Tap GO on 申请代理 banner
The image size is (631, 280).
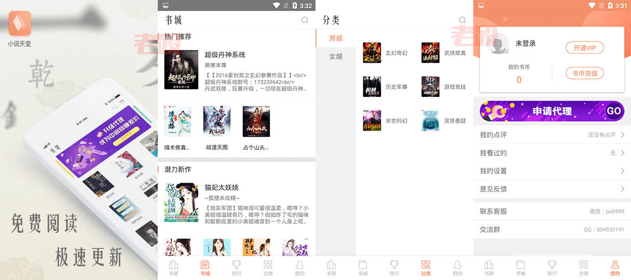[614, 111]
